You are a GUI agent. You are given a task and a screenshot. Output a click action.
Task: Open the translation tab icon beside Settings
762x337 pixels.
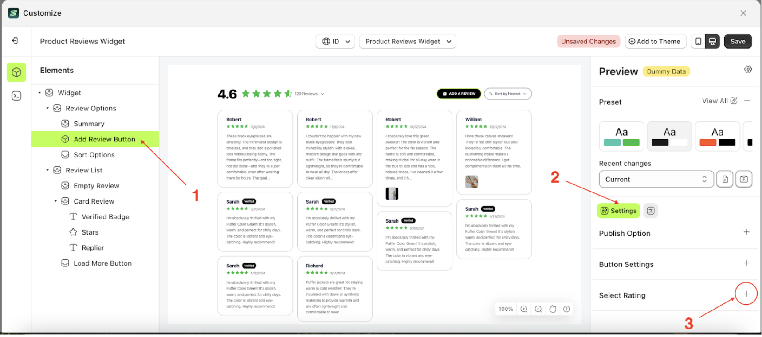click(x=651, y=211)
